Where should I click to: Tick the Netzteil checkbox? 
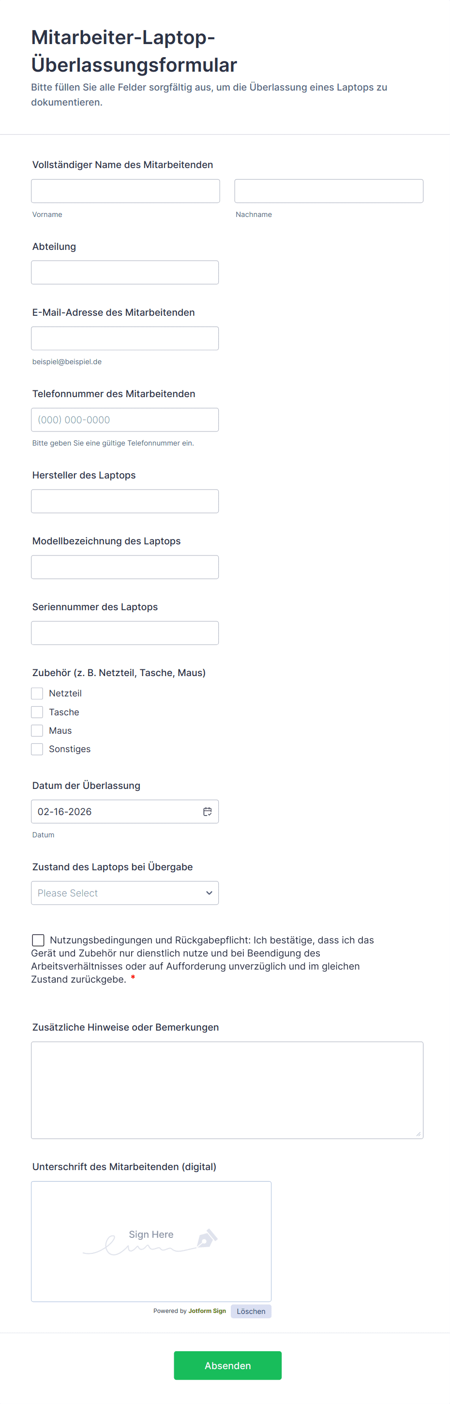coord(37,693)
